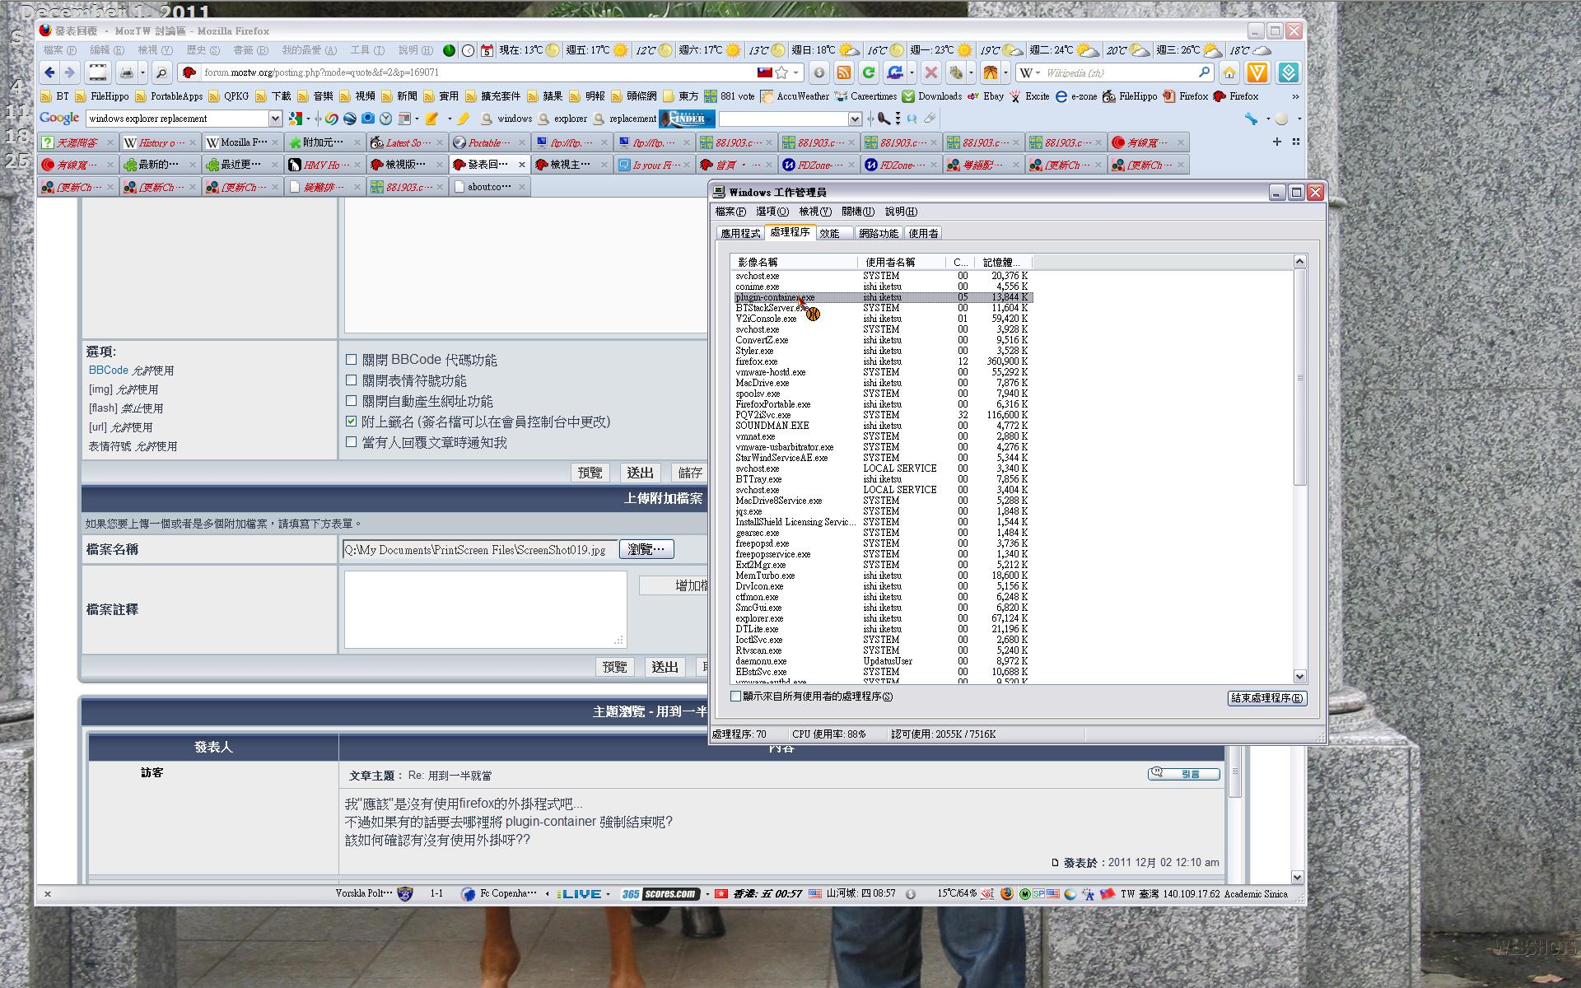Click the browser back arrow button
The width and height of the screenshot is (1581, 988).
tap(50, 73)
